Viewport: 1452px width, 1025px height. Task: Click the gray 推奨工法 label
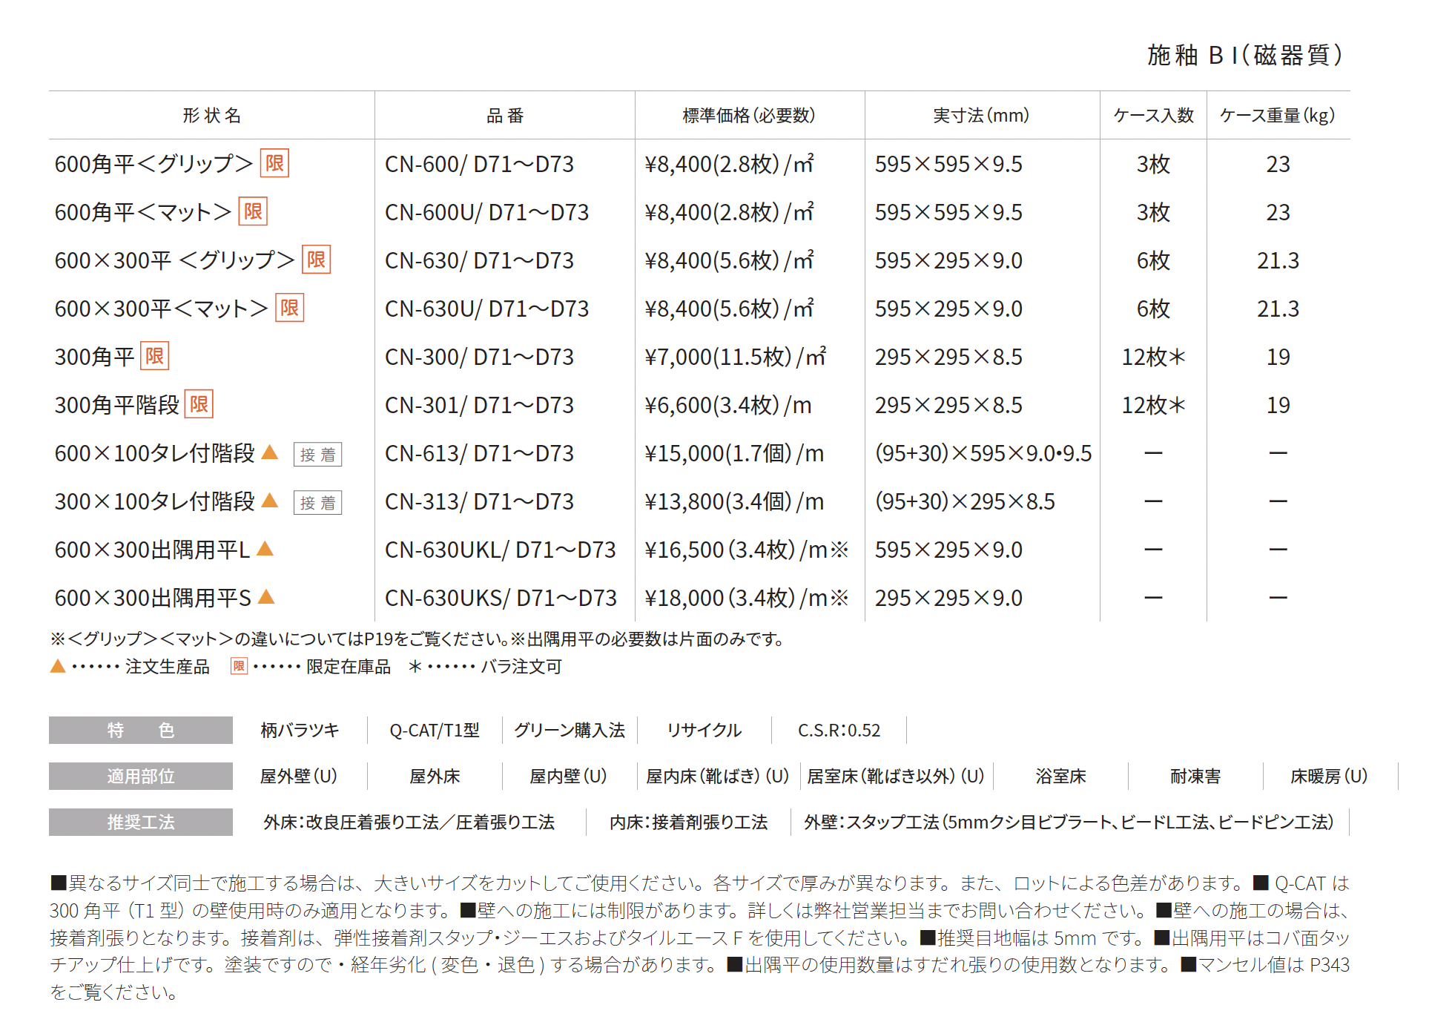141,823
